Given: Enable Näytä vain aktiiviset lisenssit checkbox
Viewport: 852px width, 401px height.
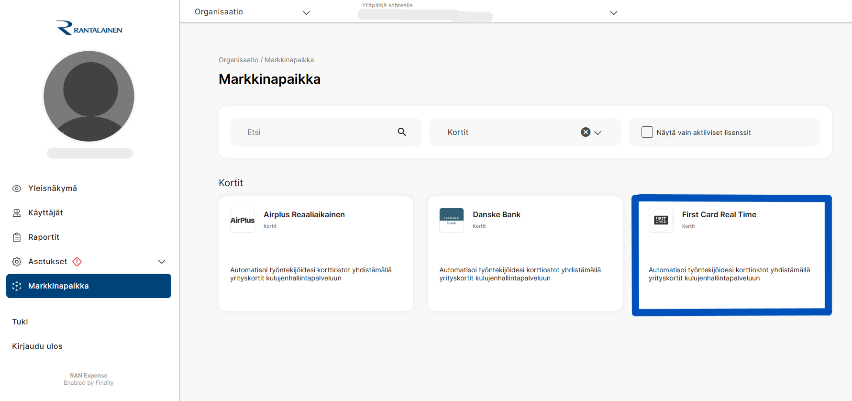Looking at the screenshot, I should pos(647,132).
